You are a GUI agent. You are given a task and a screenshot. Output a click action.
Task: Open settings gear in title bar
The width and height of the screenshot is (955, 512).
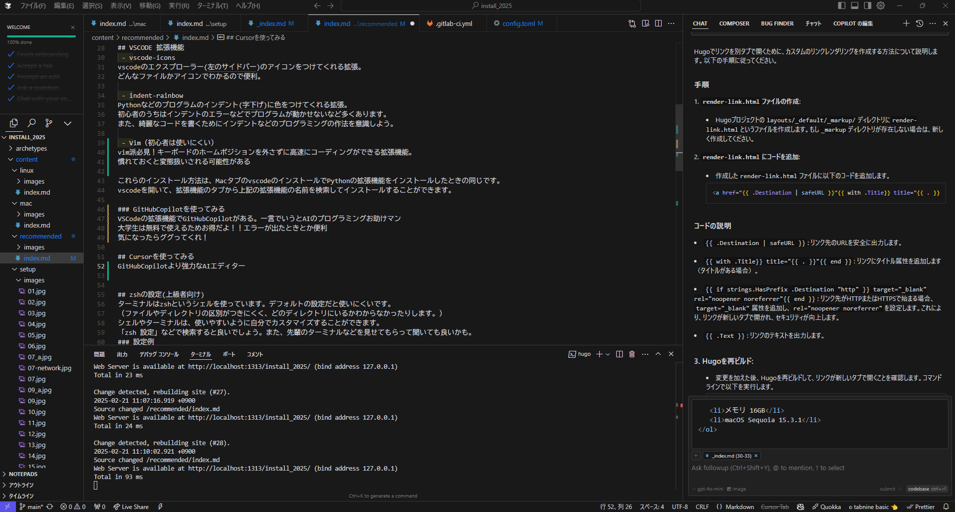coord(881,5)
